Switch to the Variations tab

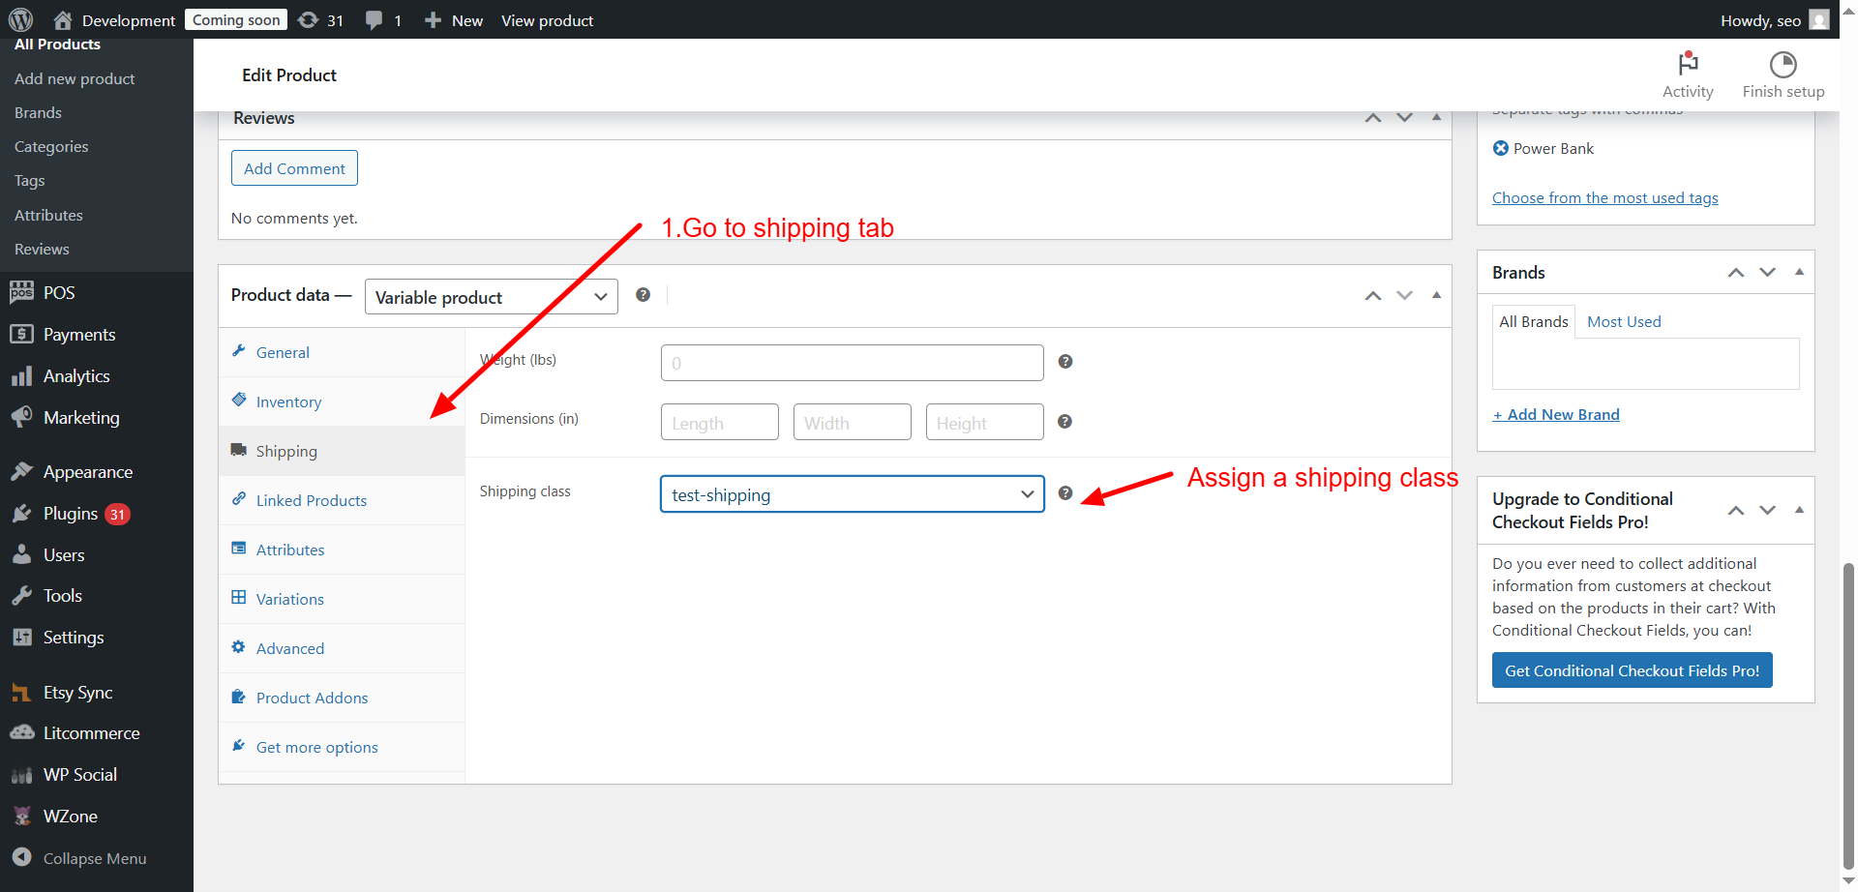point(289,600)
